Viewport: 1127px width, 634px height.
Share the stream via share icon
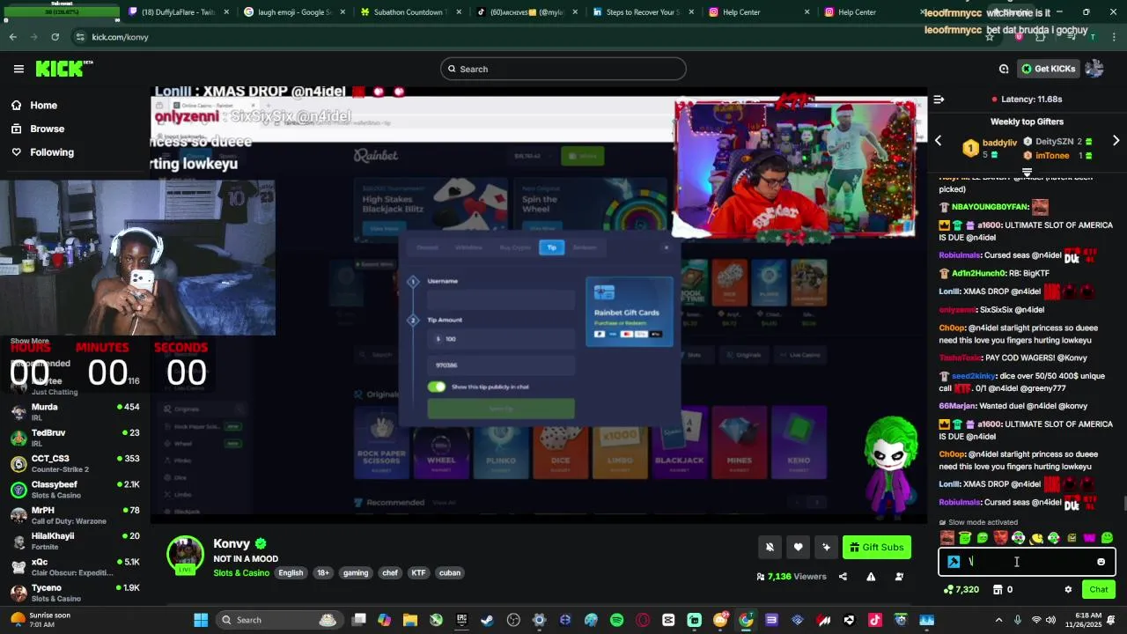(x=843, y=577)
